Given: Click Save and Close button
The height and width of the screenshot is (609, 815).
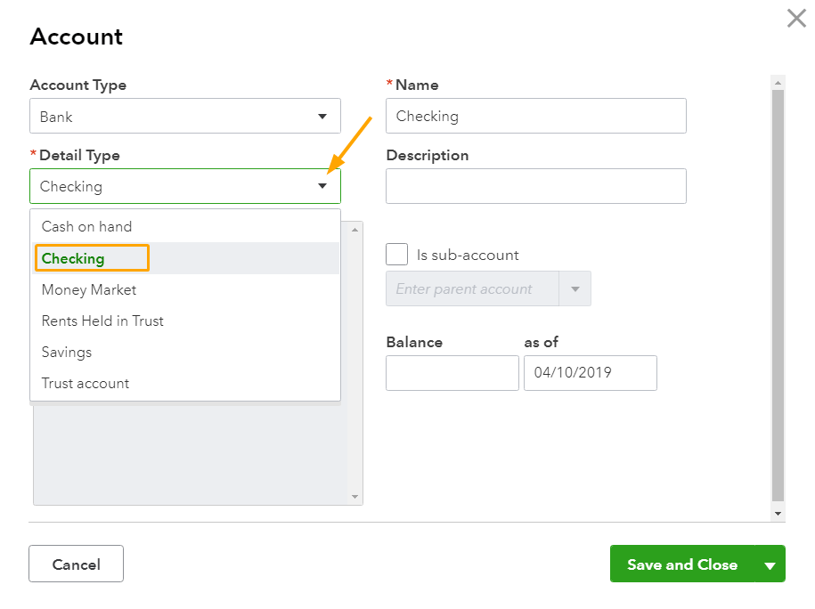Looking at the screenshot, I should tap(681, 564).
